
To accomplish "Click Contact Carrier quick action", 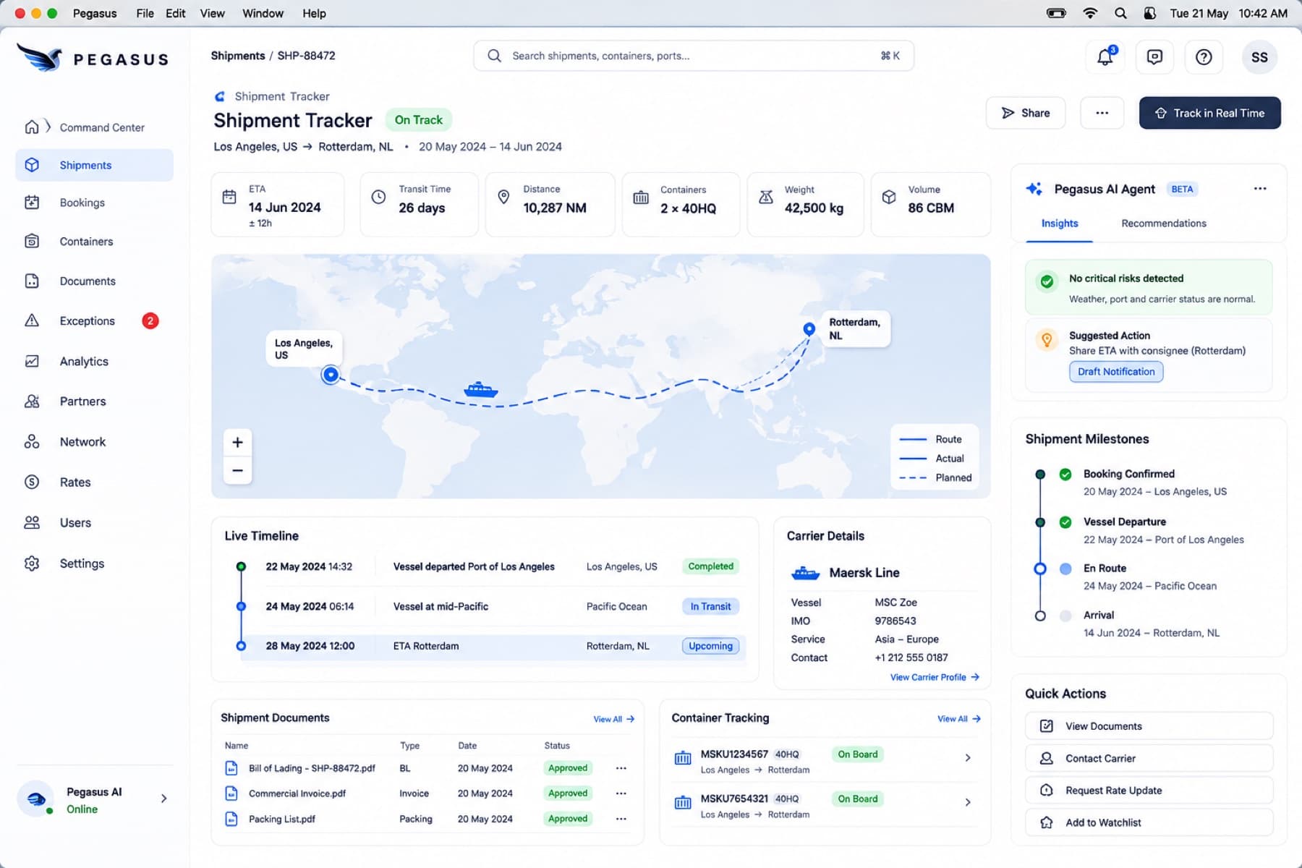I will click(1149, 758).
